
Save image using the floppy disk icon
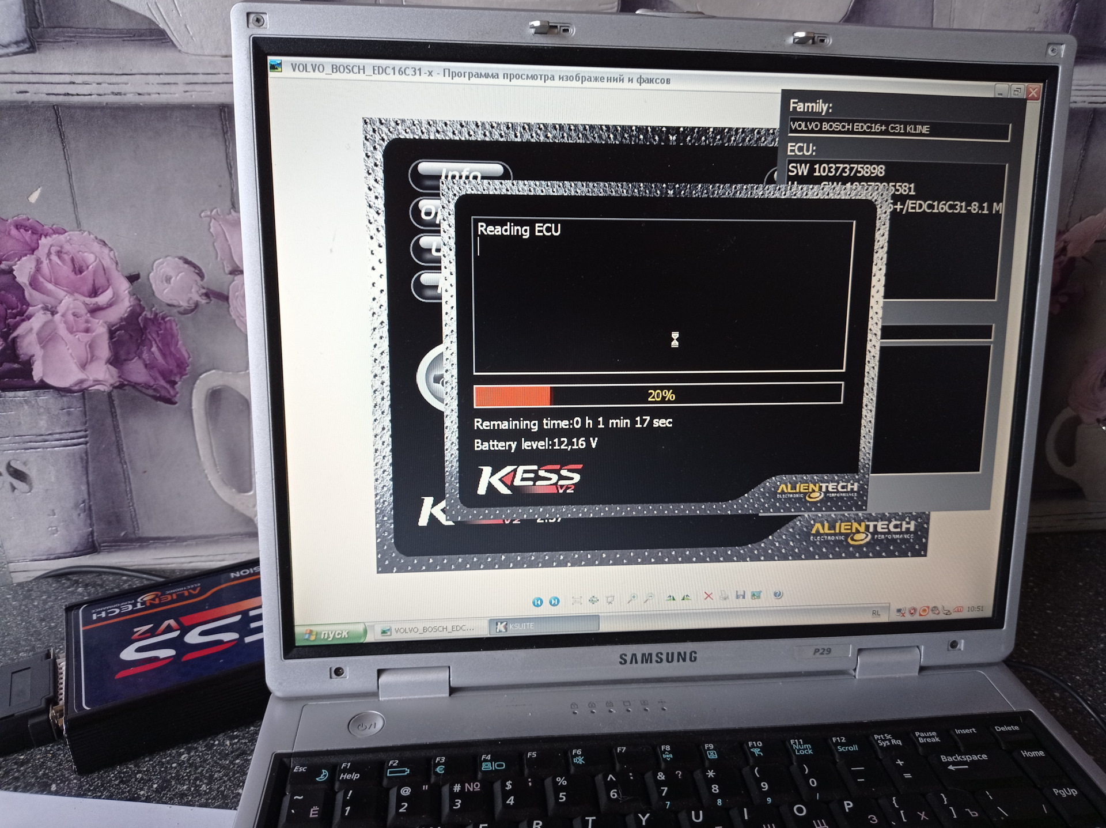click(x=740, y=595)
